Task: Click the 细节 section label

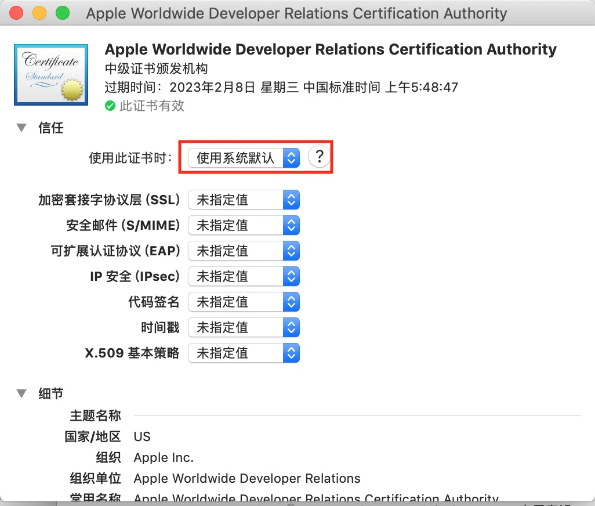Action: point(51,393)
